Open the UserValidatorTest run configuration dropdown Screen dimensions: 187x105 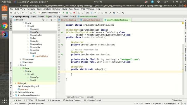coord(49,13)
